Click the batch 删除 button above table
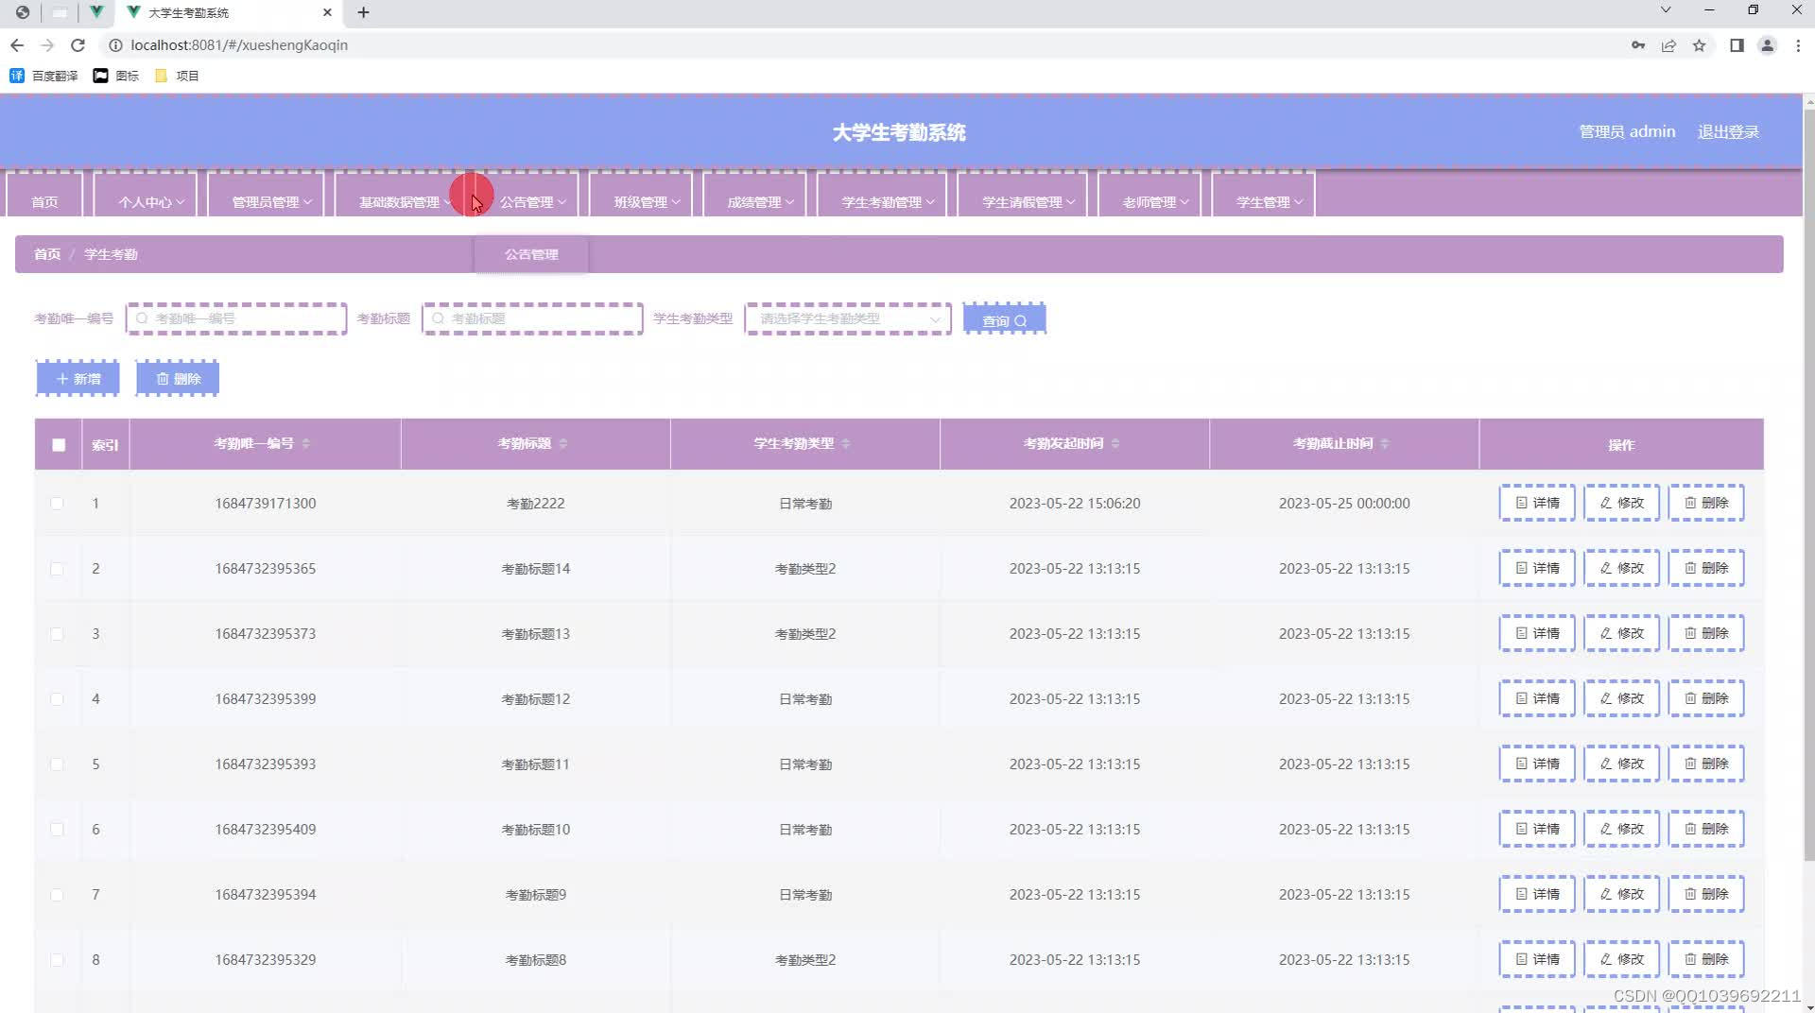The height and width of the screenshot is (1013, 1815). [x=178, y=379]
